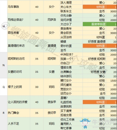Select the 结伴游玩 choice cell
Image resolution: width=117 pixels, height=130 pixels.
71,76
